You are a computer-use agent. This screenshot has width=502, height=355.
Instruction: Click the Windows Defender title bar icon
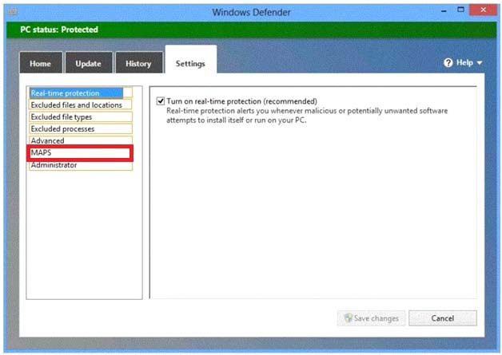(13, 12)
